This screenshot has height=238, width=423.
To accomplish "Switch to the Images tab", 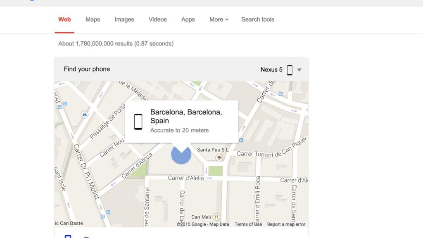I will tap(124, 19).
